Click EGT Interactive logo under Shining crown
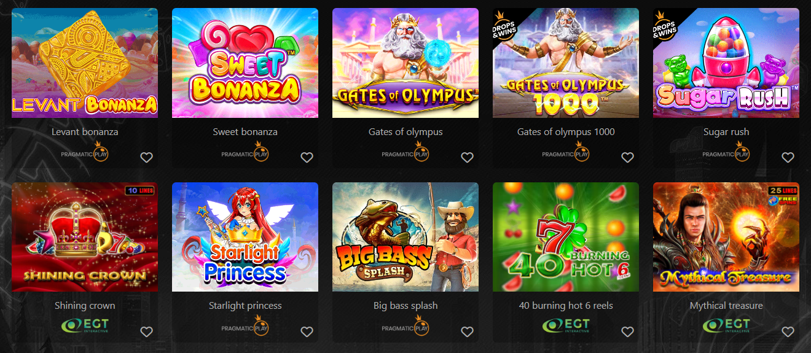811x353 pixels. [x=85, y=325]
